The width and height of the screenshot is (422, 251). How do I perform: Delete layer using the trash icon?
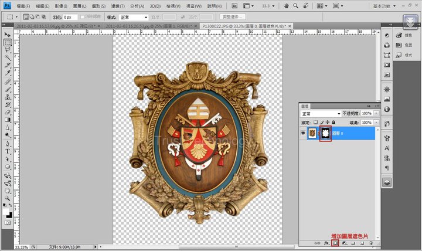371,243
